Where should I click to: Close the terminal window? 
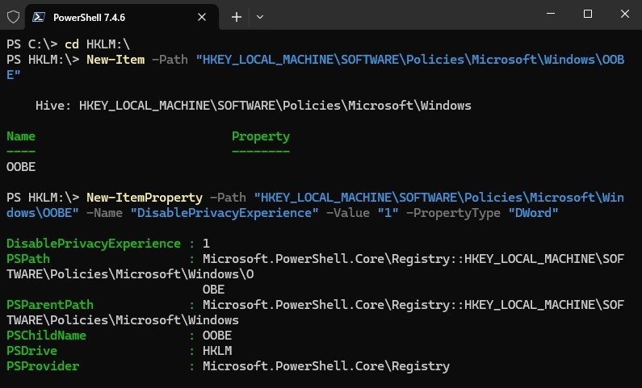624,14
